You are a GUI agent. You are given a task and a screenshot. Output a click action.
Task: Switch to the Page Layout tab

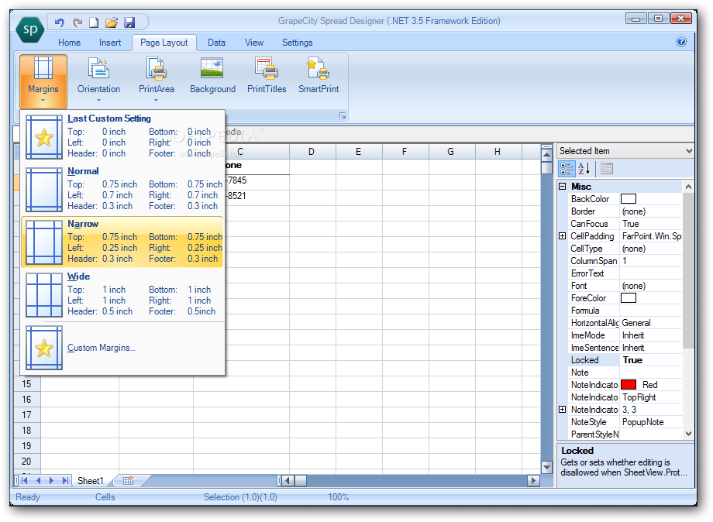(x=164, y=43)
